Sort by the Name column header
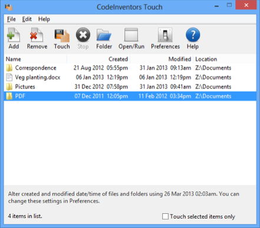This screenshot has width=260, height=228. [x=35, y=59]
